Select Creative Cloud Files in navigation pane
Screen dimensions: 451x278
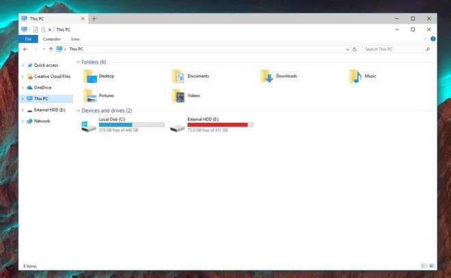coord(52,77)
